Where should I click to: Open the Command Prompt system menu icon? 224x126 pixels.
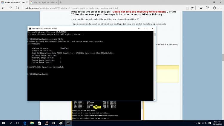point(29,28)
